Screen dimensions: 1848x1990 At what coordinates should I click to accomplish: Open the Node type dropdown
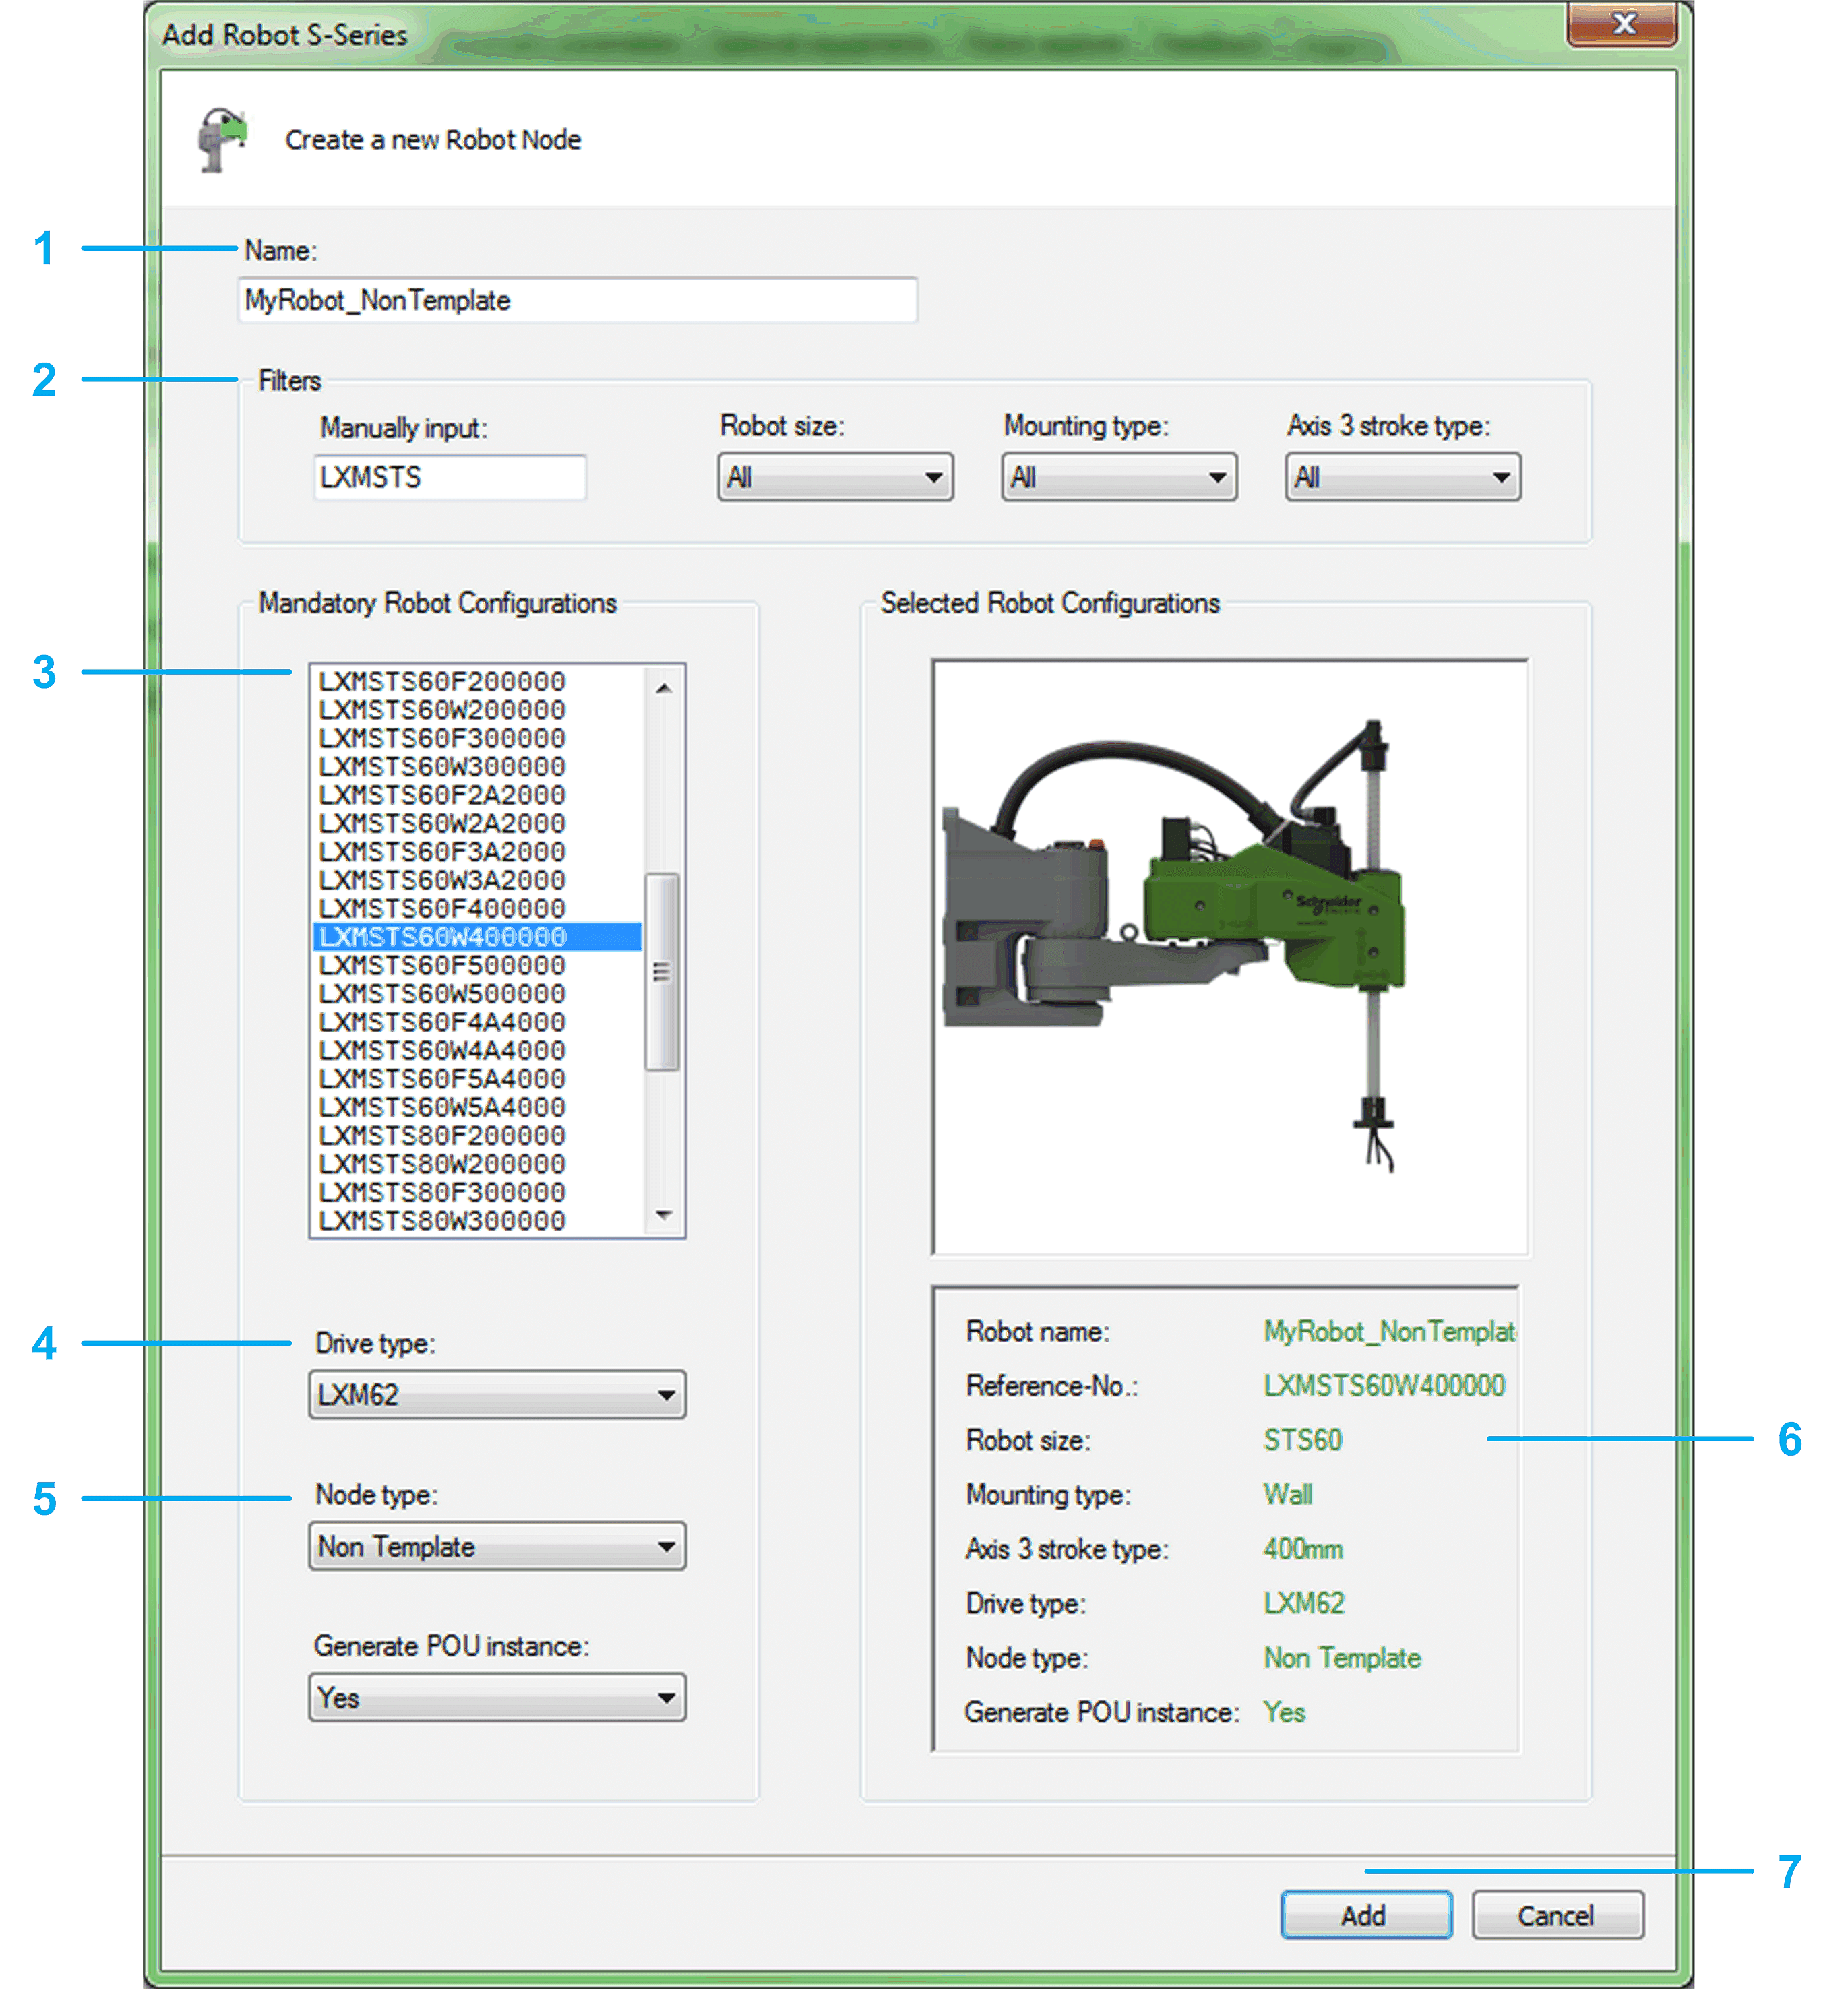tap(497, 1546)
